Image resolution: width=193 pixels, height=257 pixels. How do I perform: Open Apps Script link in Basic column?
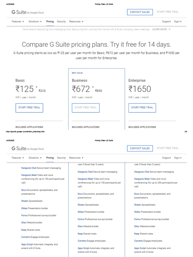(27, 244)
